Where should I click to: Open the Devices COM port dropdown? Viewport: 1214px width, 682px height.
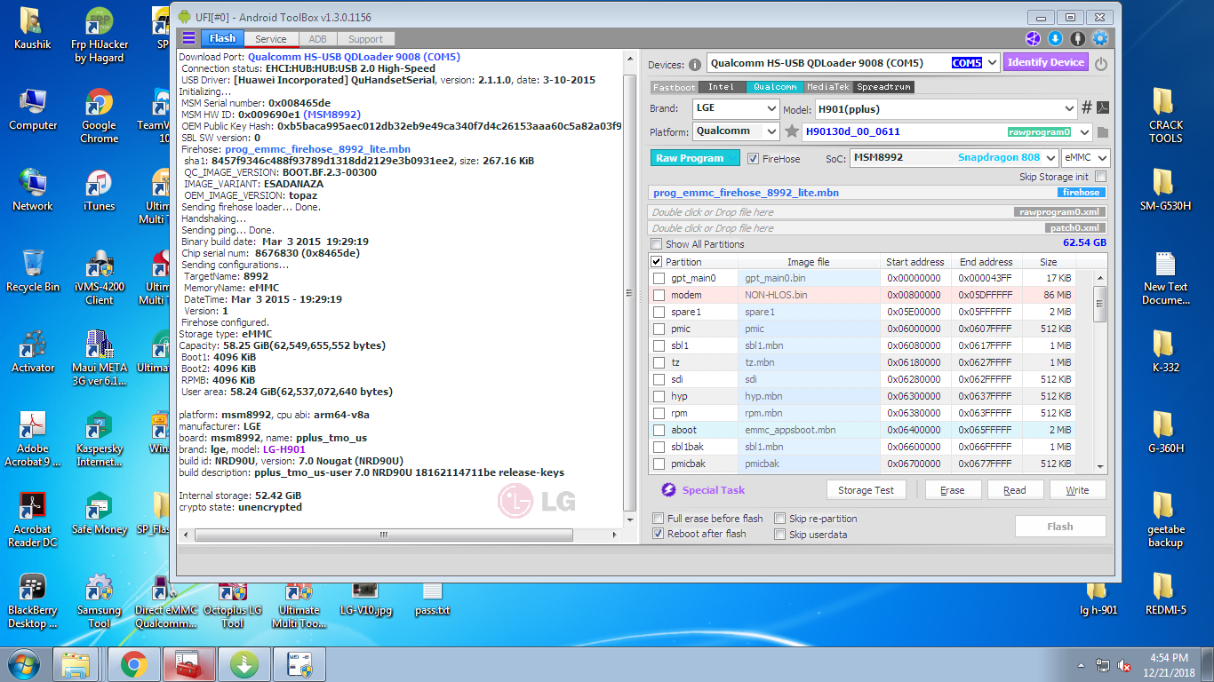point(992,63)
